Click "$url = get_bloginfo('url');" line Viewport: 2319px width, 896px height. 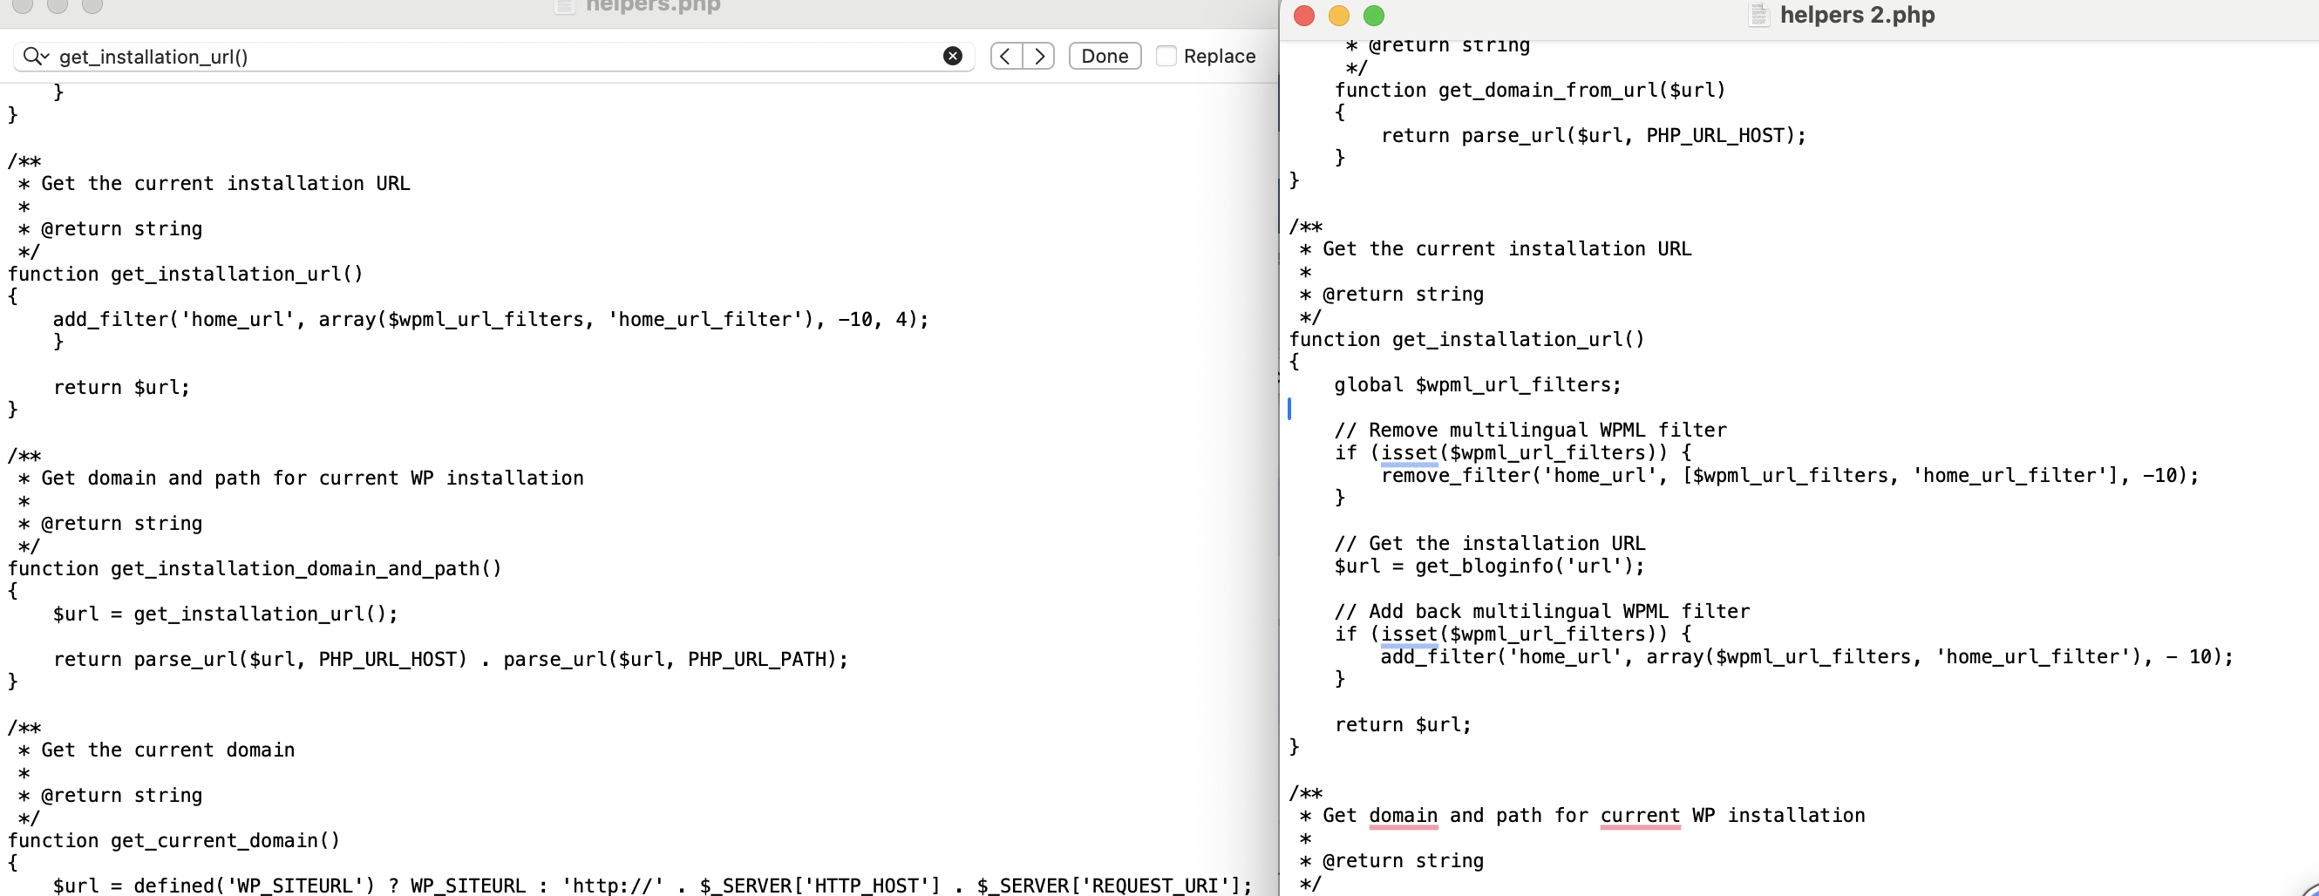pos(1489,567)
